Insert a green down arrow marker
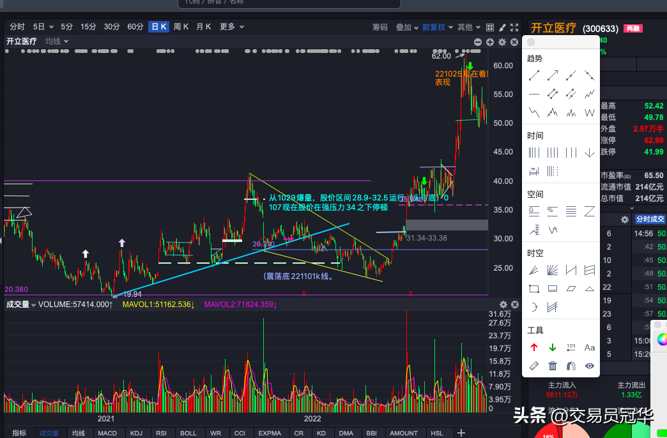This screenshot has width=667, height=438. coord(553,347)
